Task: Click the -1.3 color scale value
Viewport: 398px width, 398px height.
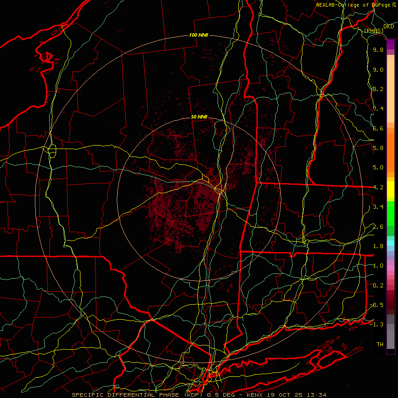Action: tap(376, 325)
